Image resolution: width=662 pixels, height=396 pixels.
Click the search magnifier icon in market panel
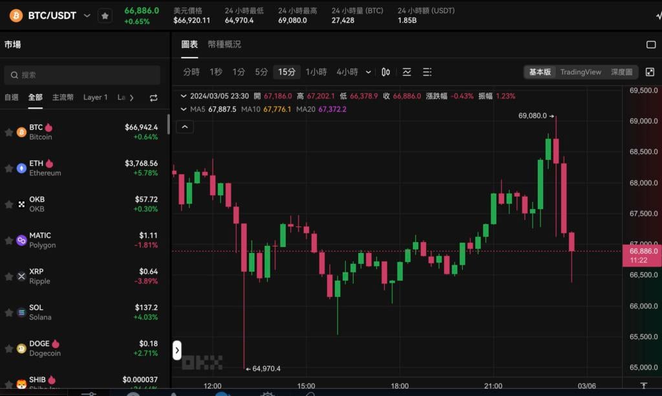pos(14,75)
